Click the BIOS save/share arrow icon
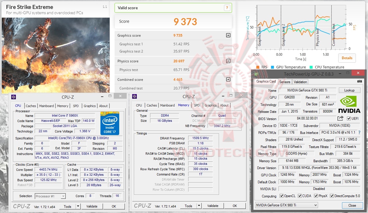The width and height of the screenshot is (368, 213). click(341, 118)
